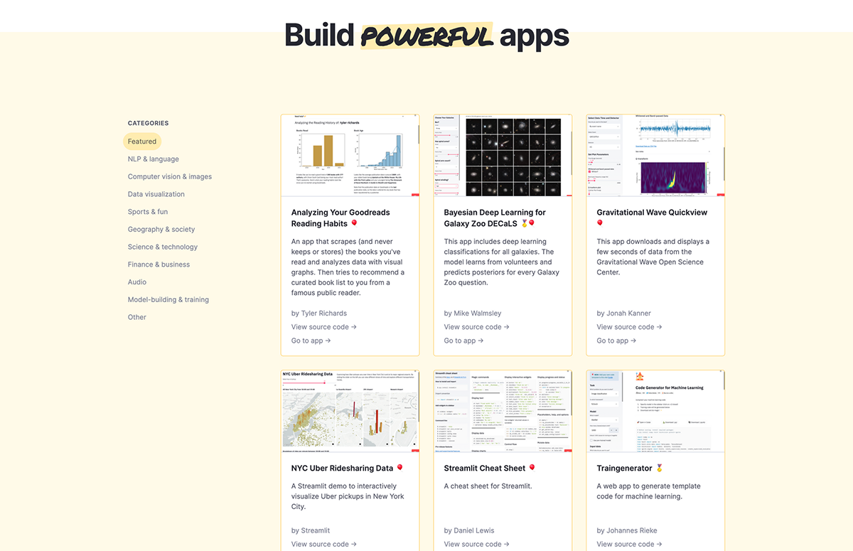
Task: Select the Featured category
Action: [142, 141]
